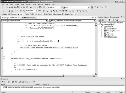
Task: Select Web.config in Solution Explorer
Action: click(x=110, y=35)
